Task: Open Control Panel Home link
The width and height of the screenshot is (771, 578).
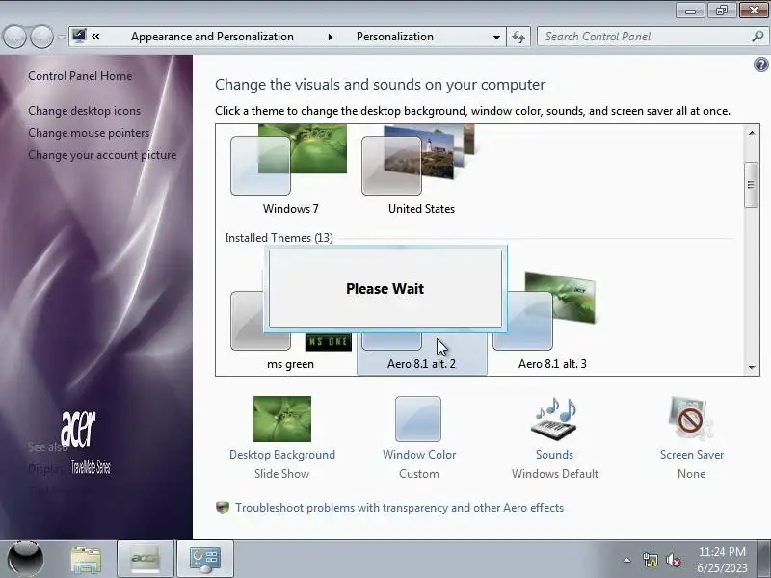Action: [x=80, y=76]
